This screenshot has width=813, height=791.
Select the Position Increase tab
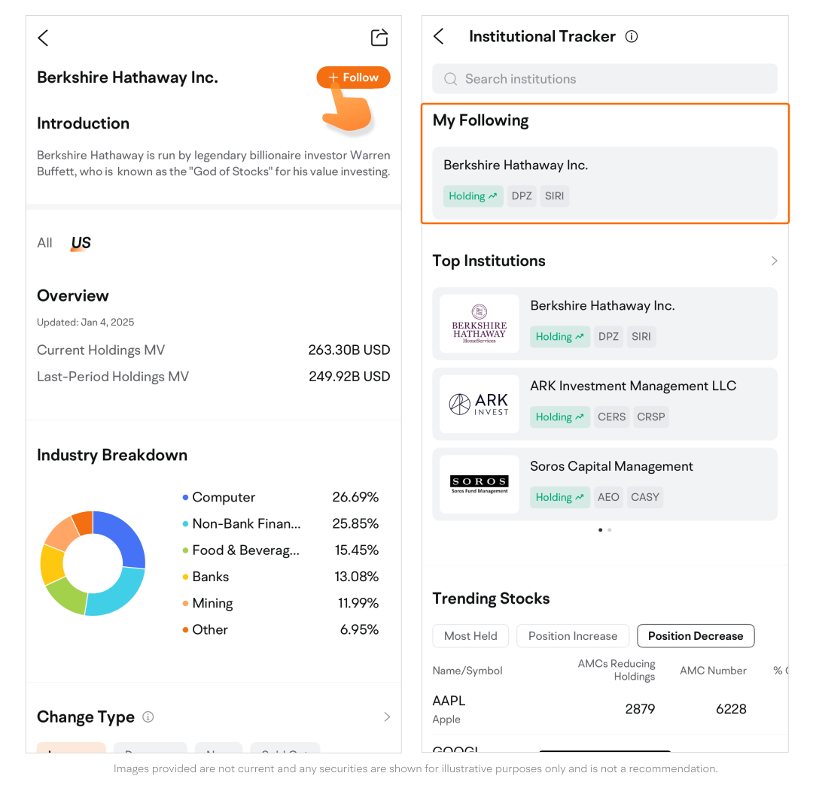pos(573,635)
